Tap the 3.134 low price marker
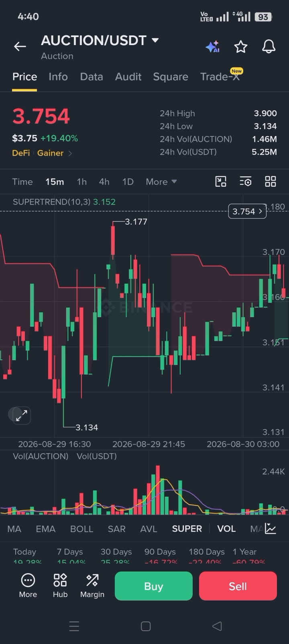This screenshot has width=289, height=644. (87, 427)
